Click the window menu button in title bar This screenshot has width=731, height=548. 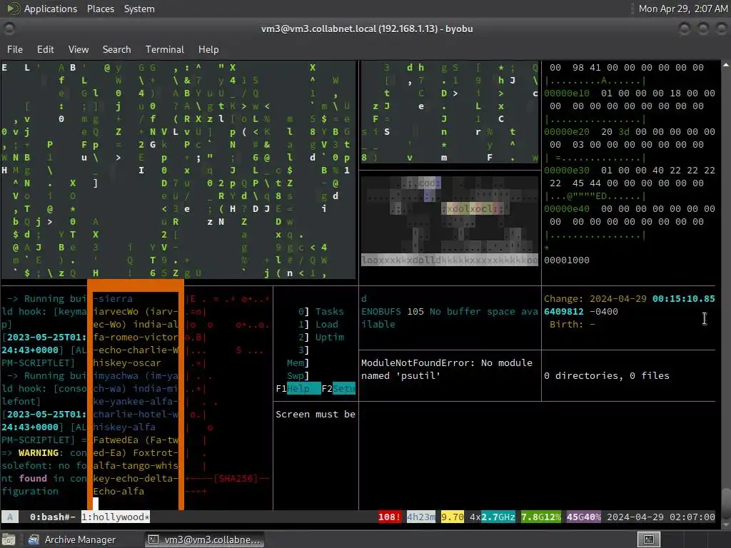(x=9, y=29)
